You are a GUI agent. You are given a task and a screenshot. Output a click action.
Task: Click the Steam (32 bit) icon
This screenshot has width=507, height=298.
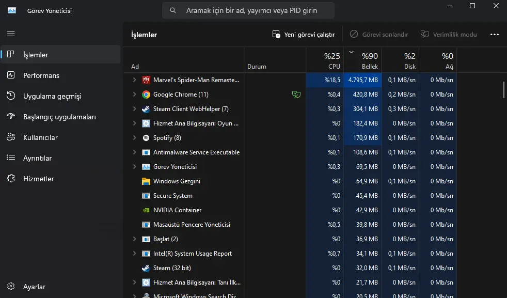(x=146, y=268)
